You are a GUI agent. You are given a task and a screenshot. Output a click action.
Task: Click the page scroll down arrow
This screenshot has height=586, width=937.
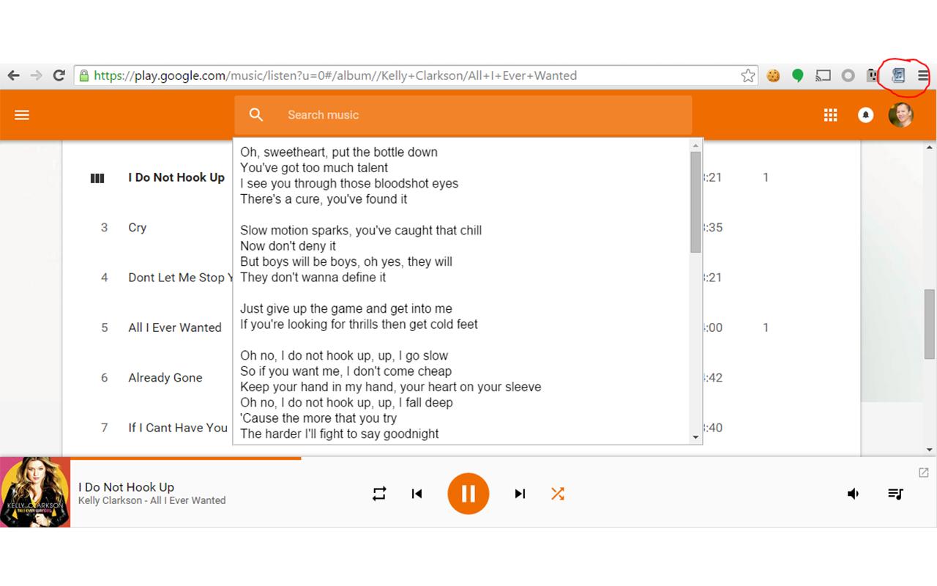tap(930, 450)
